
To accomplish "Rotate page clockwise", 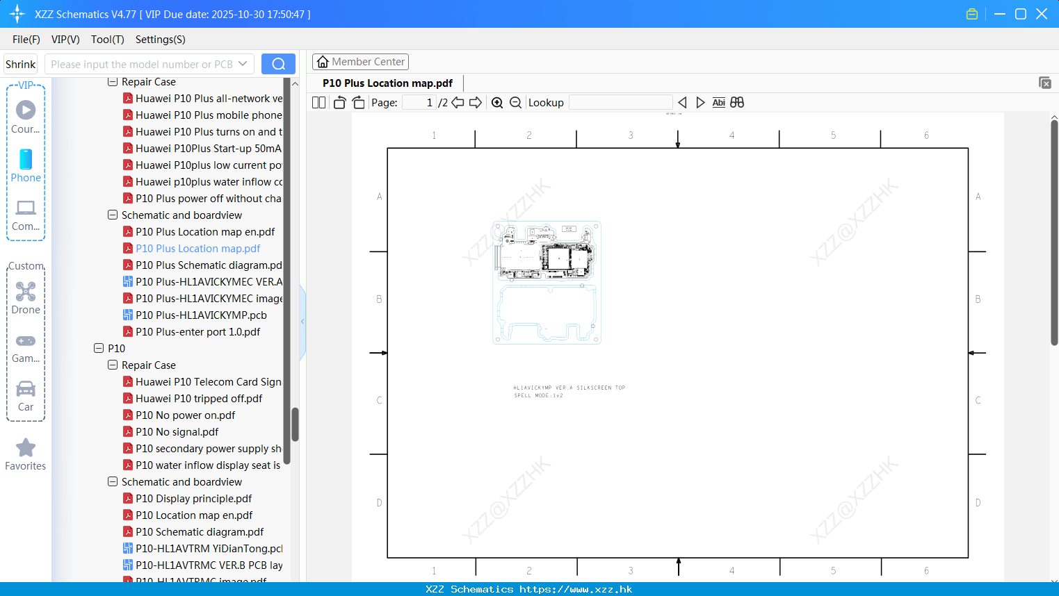I will [x=359, y=102].
